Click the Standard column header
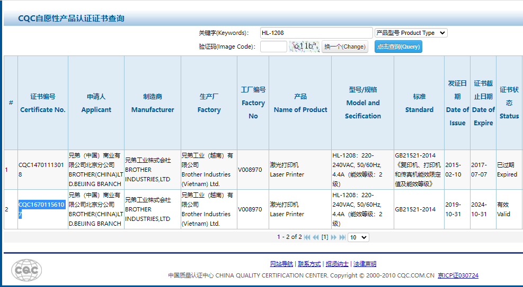523x287 pixels. pos(419,103)
